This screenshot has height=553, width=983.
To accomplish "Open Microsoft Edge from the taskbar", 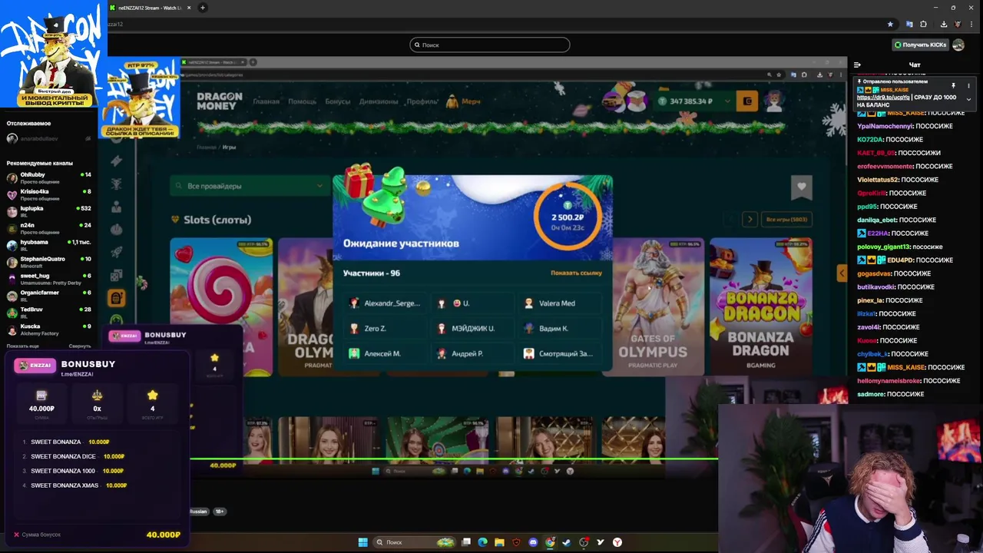I will (x=482, y=542).
